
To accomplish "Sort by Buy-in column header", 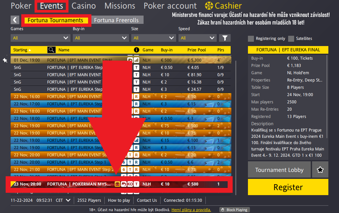I will click(x=167, y=50).
